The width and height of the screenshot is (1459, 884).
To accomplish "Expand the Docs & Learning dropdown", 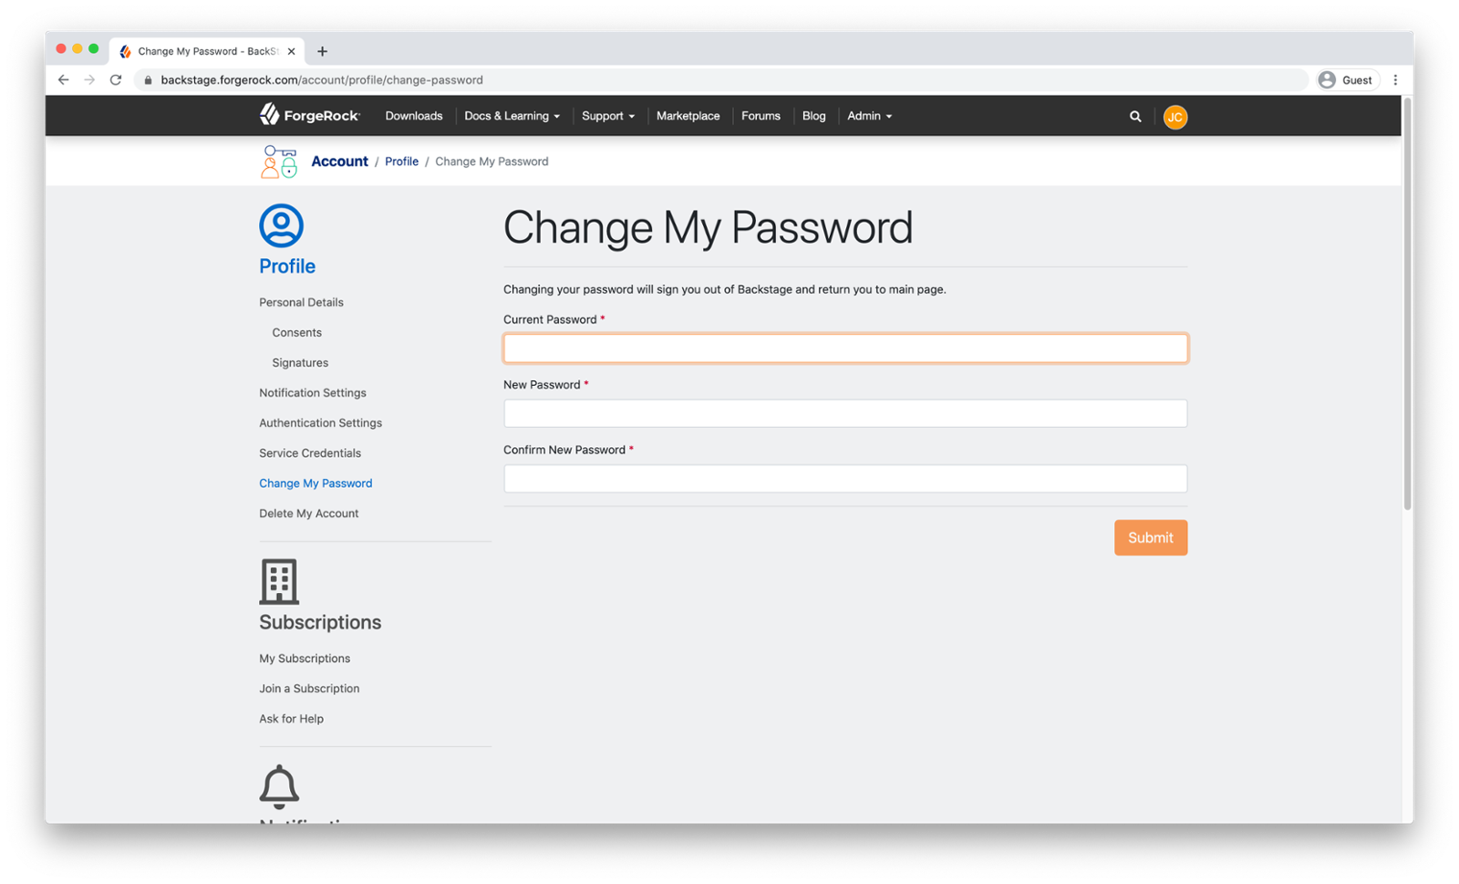I will click(x=512, y=116).
